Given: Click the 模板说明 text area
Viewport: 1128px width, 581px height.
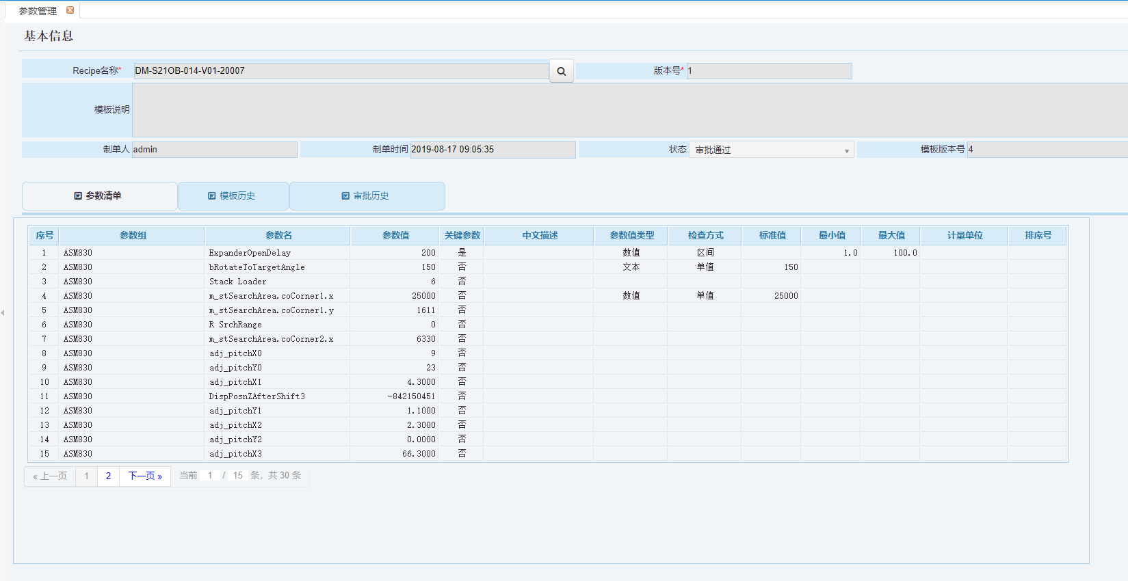Looking at the screenshot, I should tap(629, 110).
